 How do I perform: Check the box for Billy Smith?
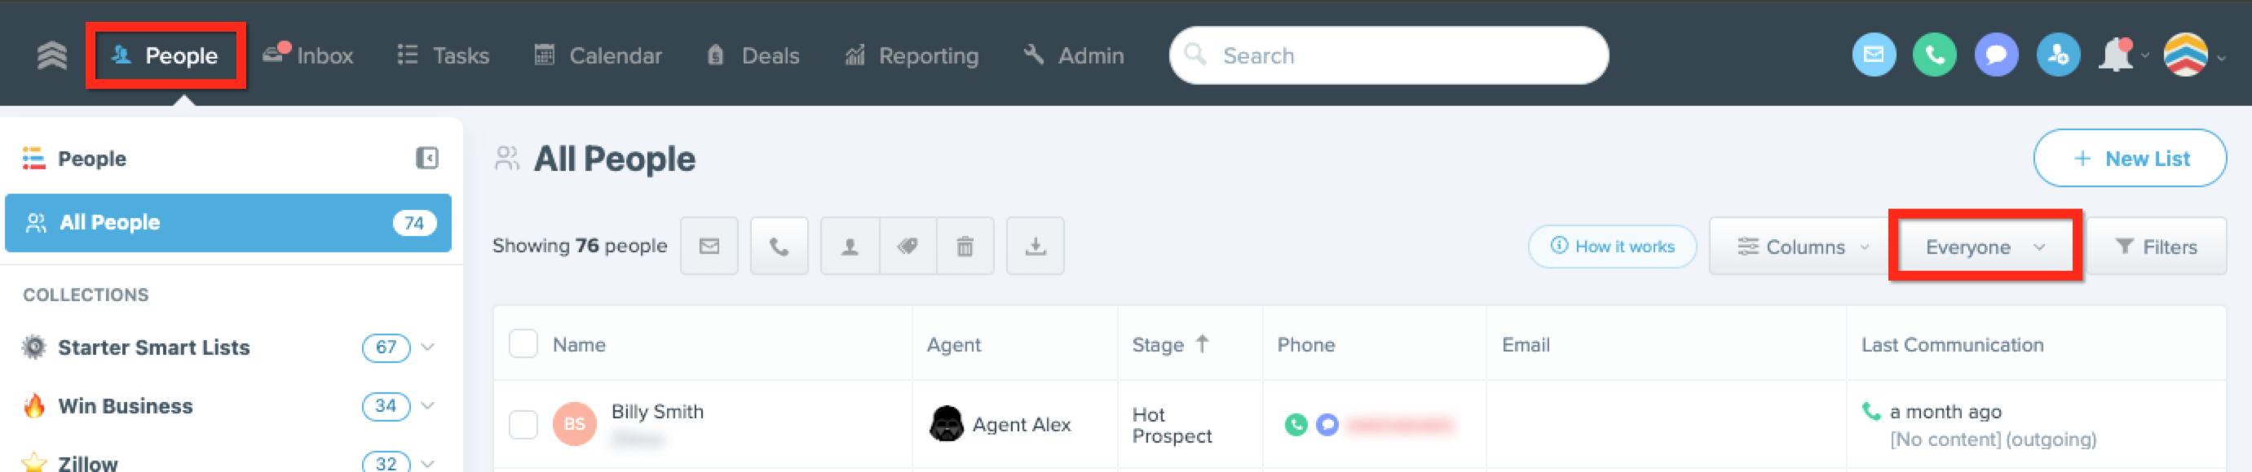tap(523, 425)
